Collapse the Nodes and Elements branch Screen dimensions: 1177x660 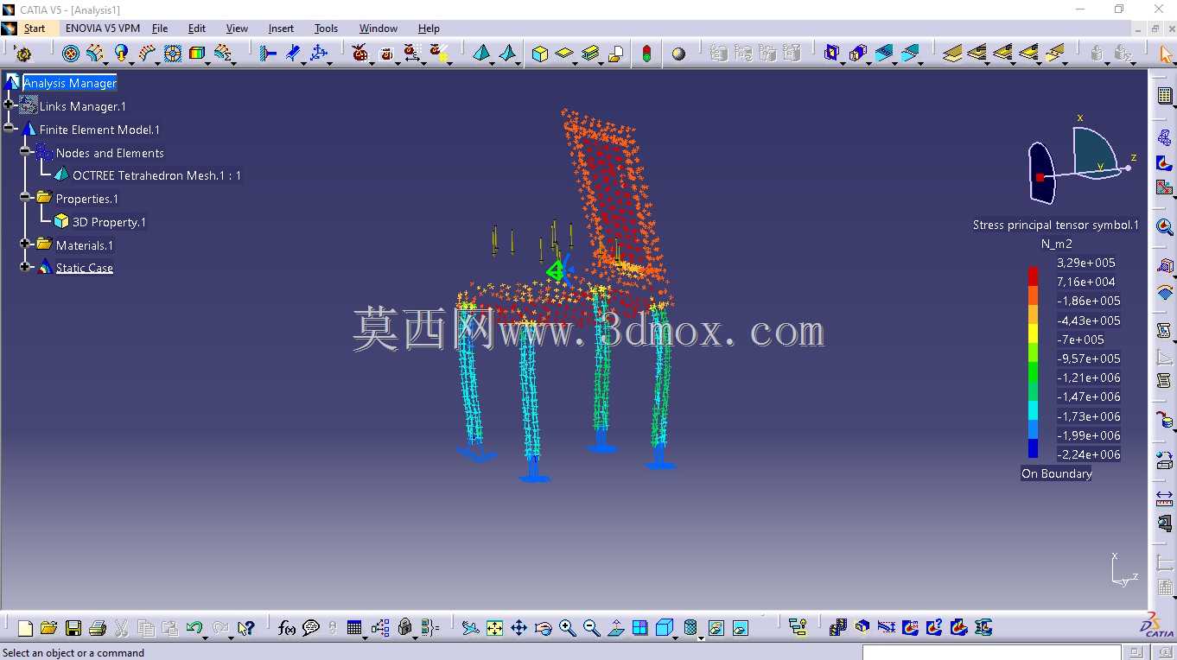(x=26, y=151)
